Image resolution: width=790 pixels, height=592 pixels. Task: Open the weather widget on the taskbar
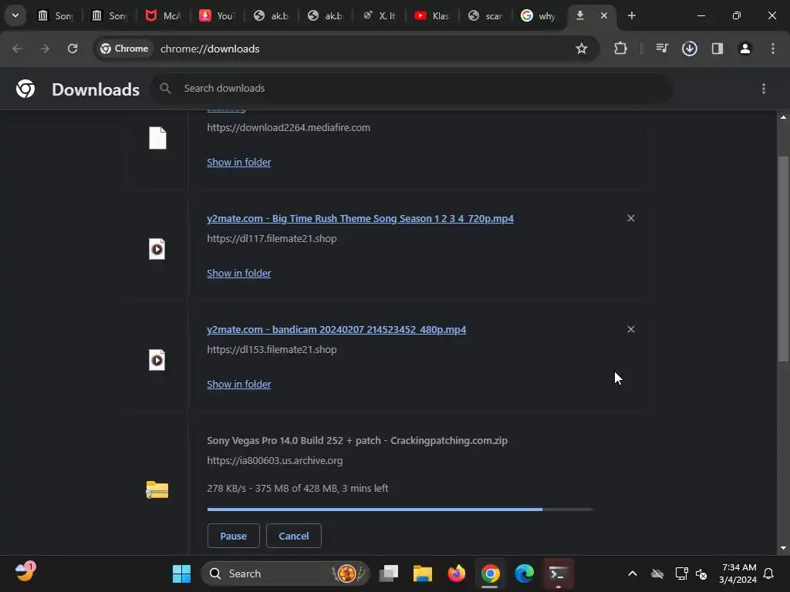[25, 572]
